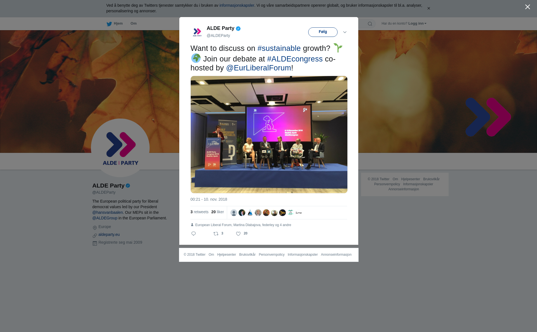The height and width of the screenshot is (332, 537).
Task: View the 3 retweets list
Action: click(199, 212)
